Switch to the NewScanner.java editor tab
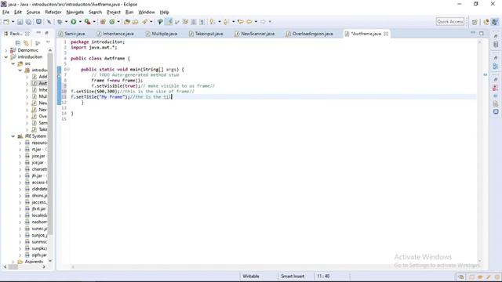Image resolution: width=502 pixels, height=282 pixels. pos(254,34)
